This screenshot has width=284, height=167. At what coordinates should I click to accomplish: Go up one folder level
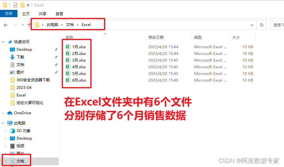29,25
